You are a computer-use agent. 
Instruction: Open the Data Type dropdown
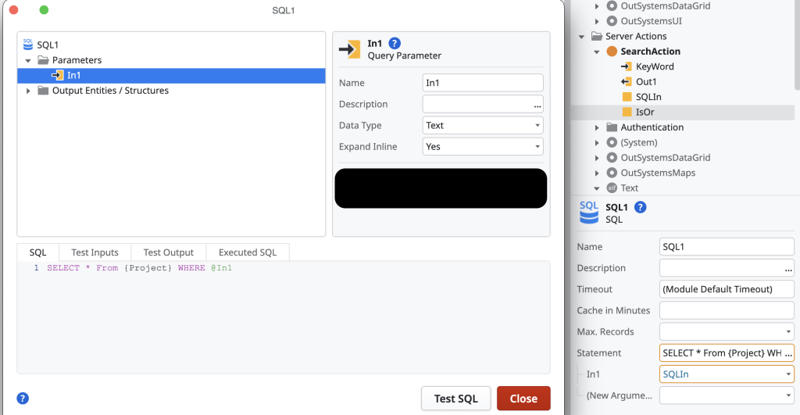coord(483,125)
